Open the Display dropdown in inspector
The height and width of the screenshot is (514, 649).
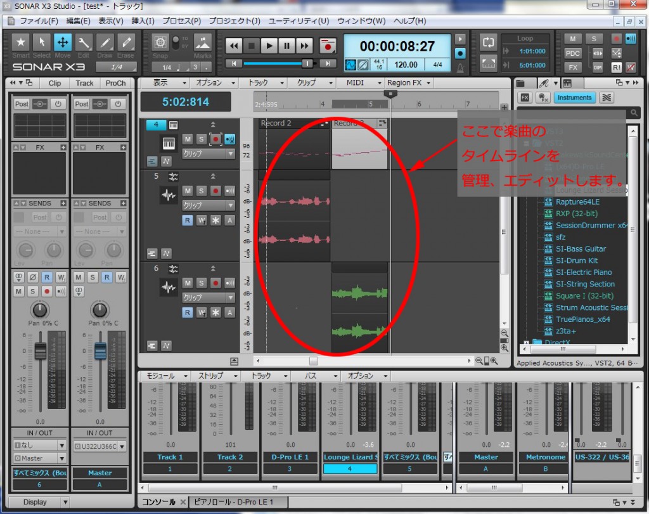(x=39, y=502)
